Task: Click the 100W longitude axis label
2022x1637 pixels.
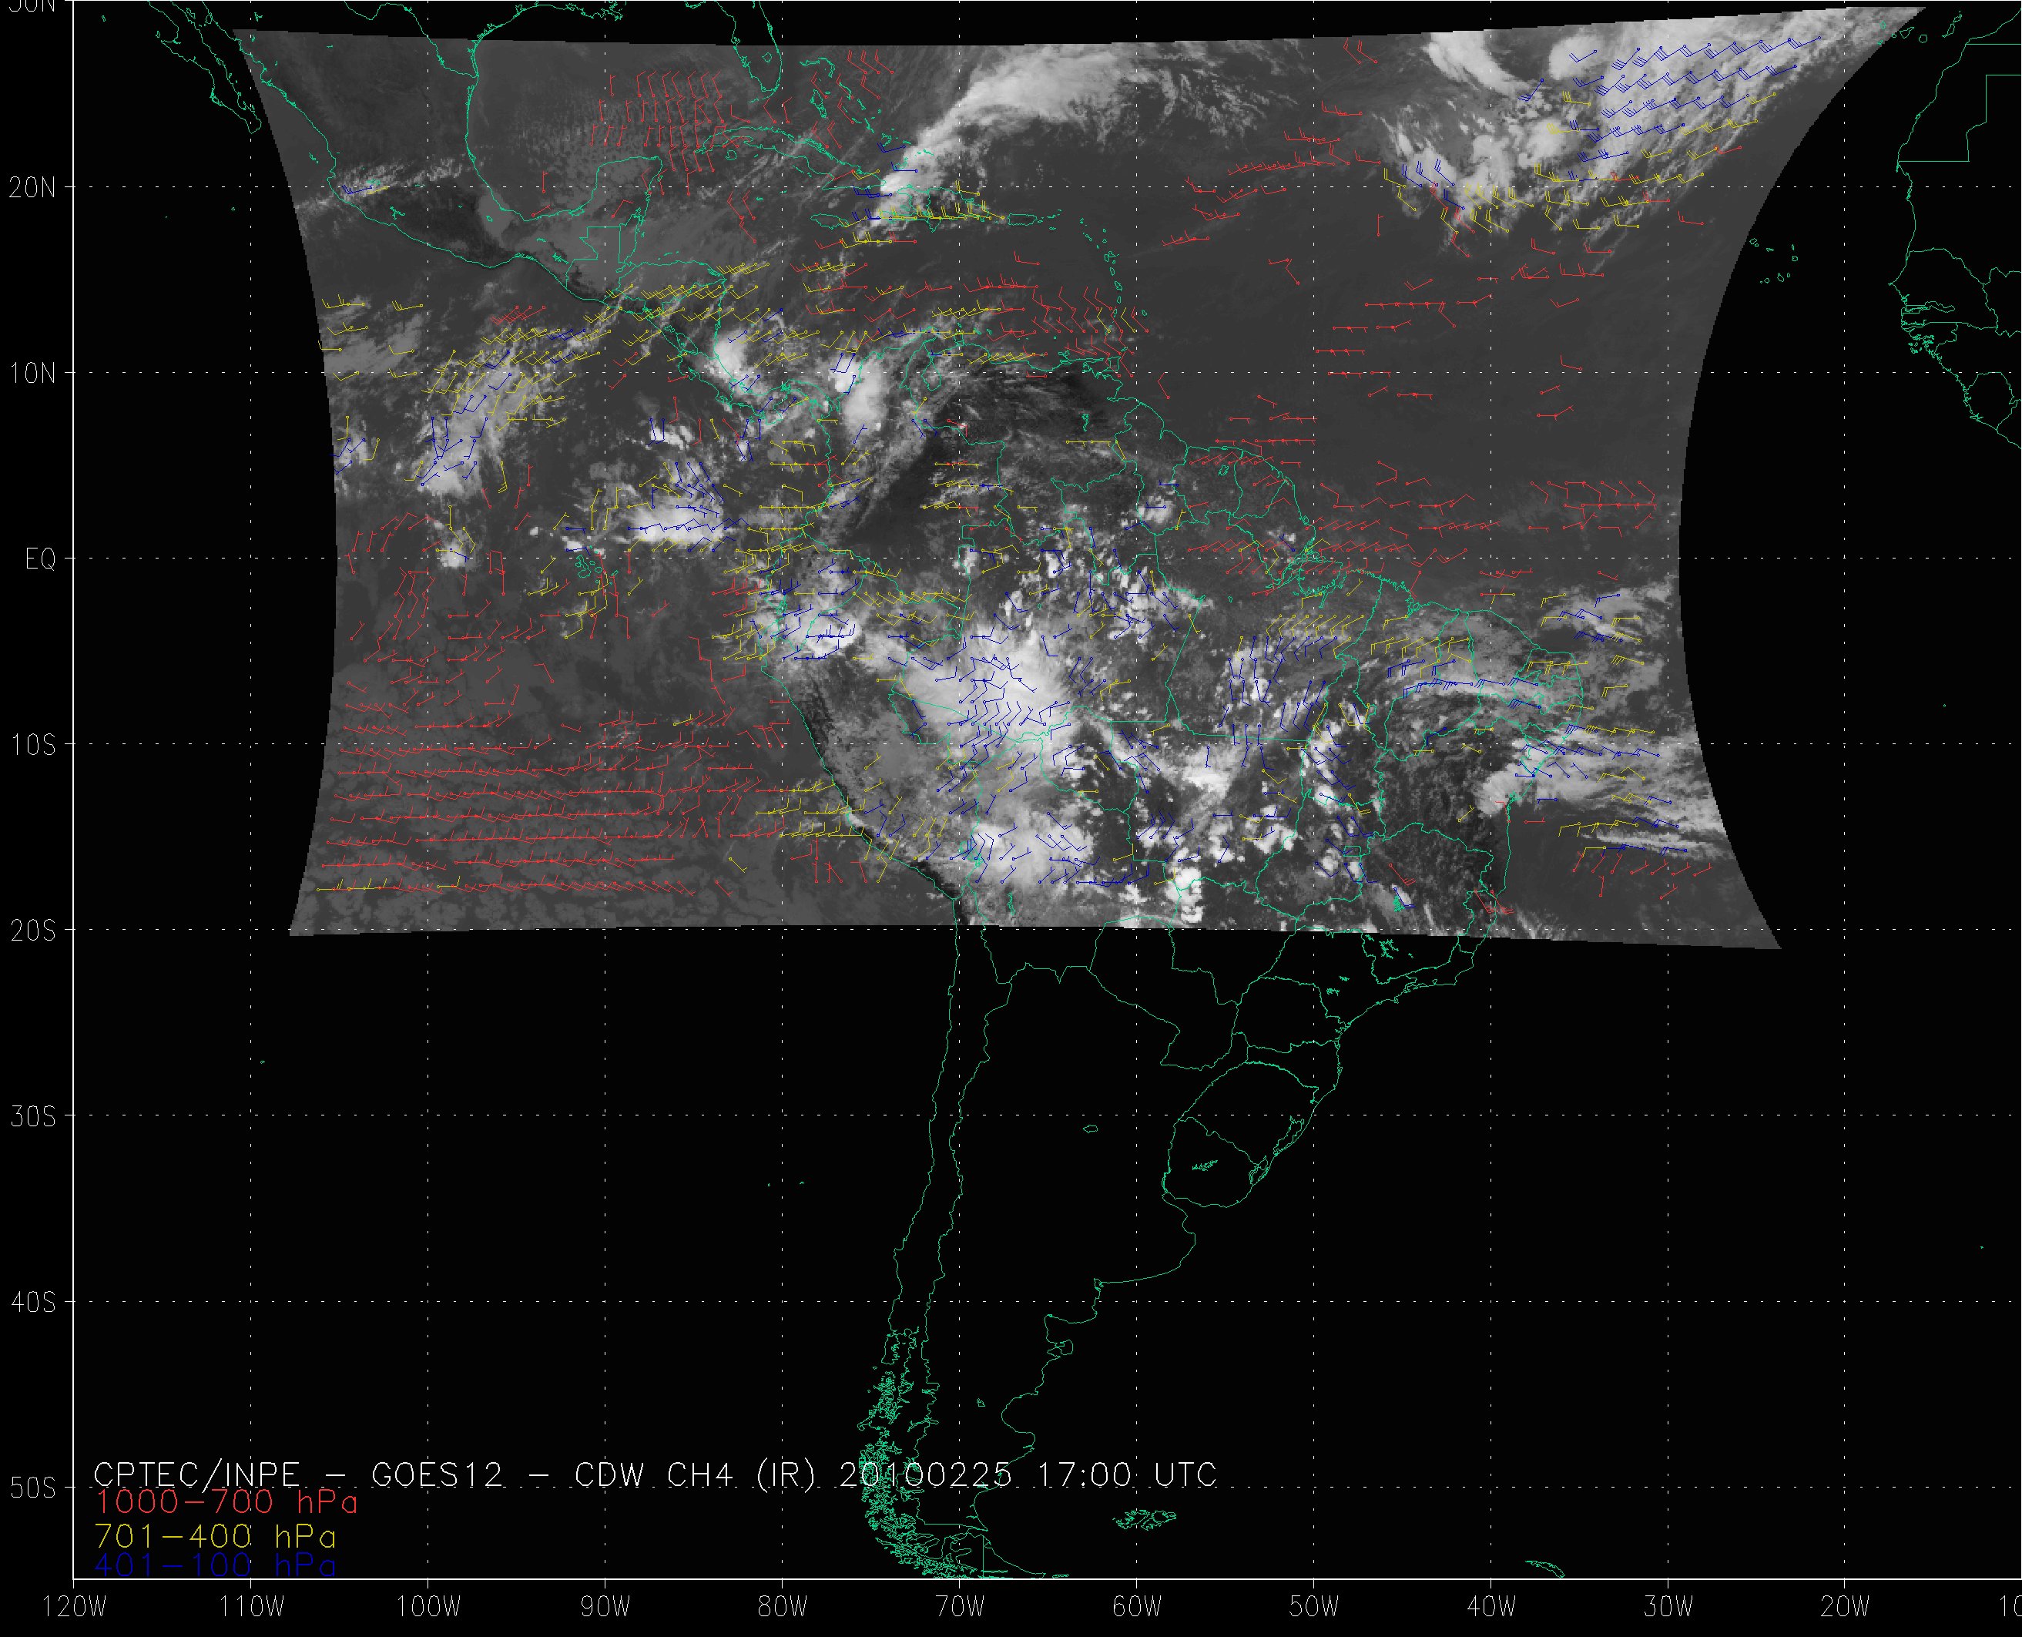Action: coord(427,1607)
